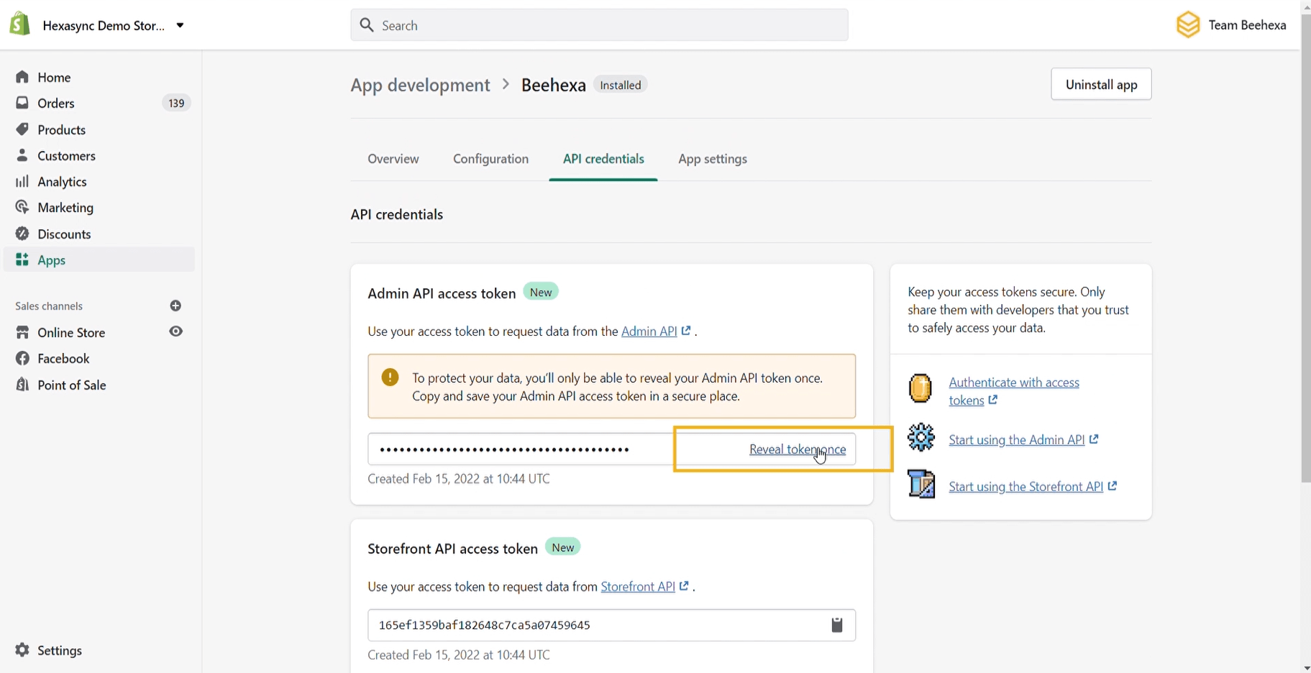Click the Home house icon
This screenshot has width=1311, height=673.
tap(22, 77)
